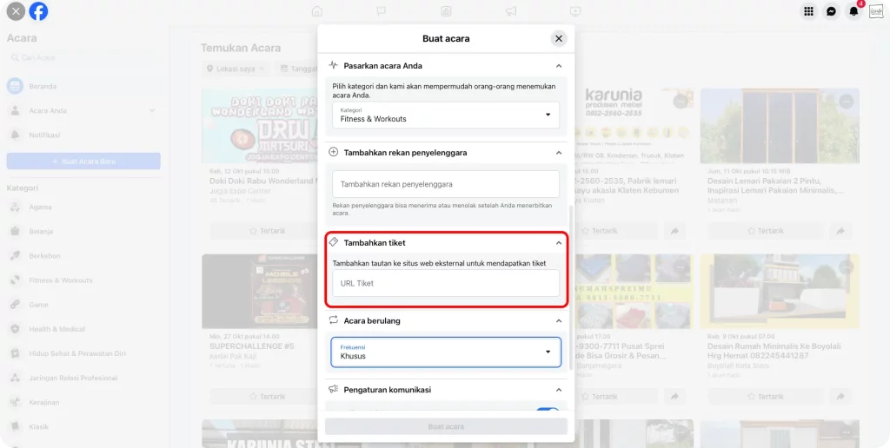Click the gray X beside the Facebook logo
Screen dimensions: 890x448
point(16,11)
